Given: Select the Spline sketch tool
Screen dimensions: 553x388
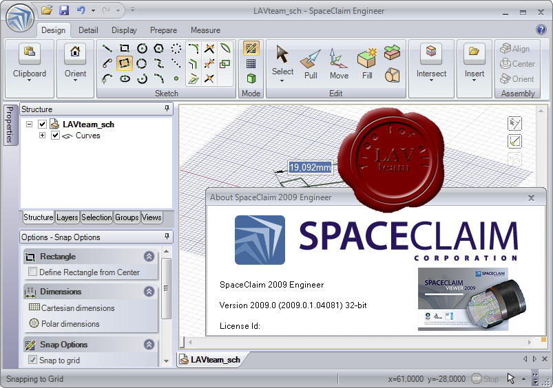Looking at the screenshot, I should pyautogui.click(x=158, y=63).
